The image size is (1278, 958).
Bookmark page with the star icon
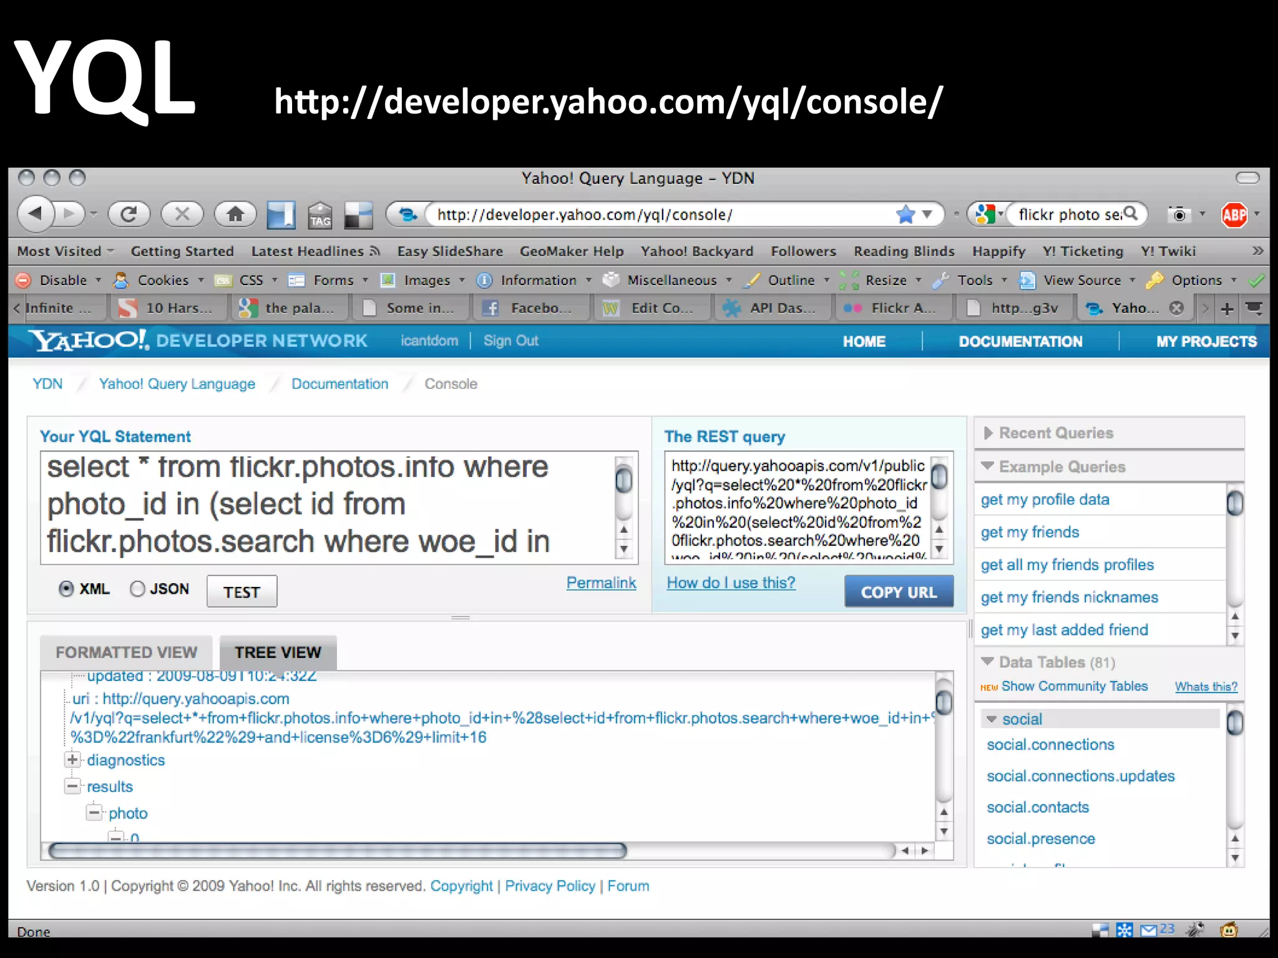(905, 215)
